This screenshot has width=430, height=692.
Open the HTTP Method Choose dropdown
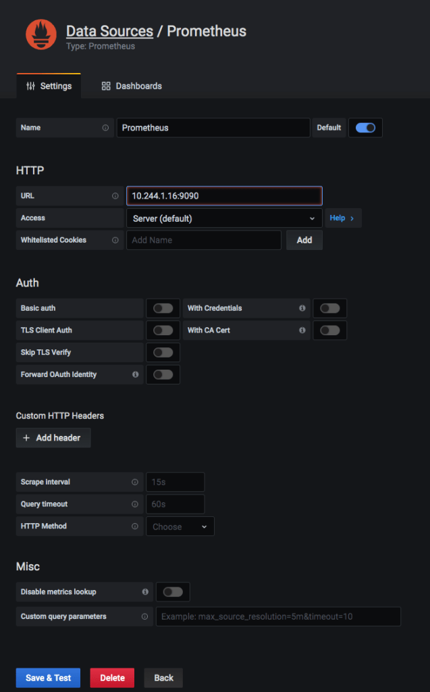point(180,526)
